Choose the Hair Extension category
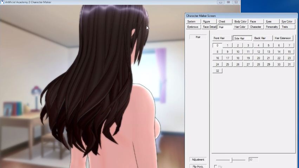This screenshot has width=299, height=168. pyautogui.click(x=283, y=38)
